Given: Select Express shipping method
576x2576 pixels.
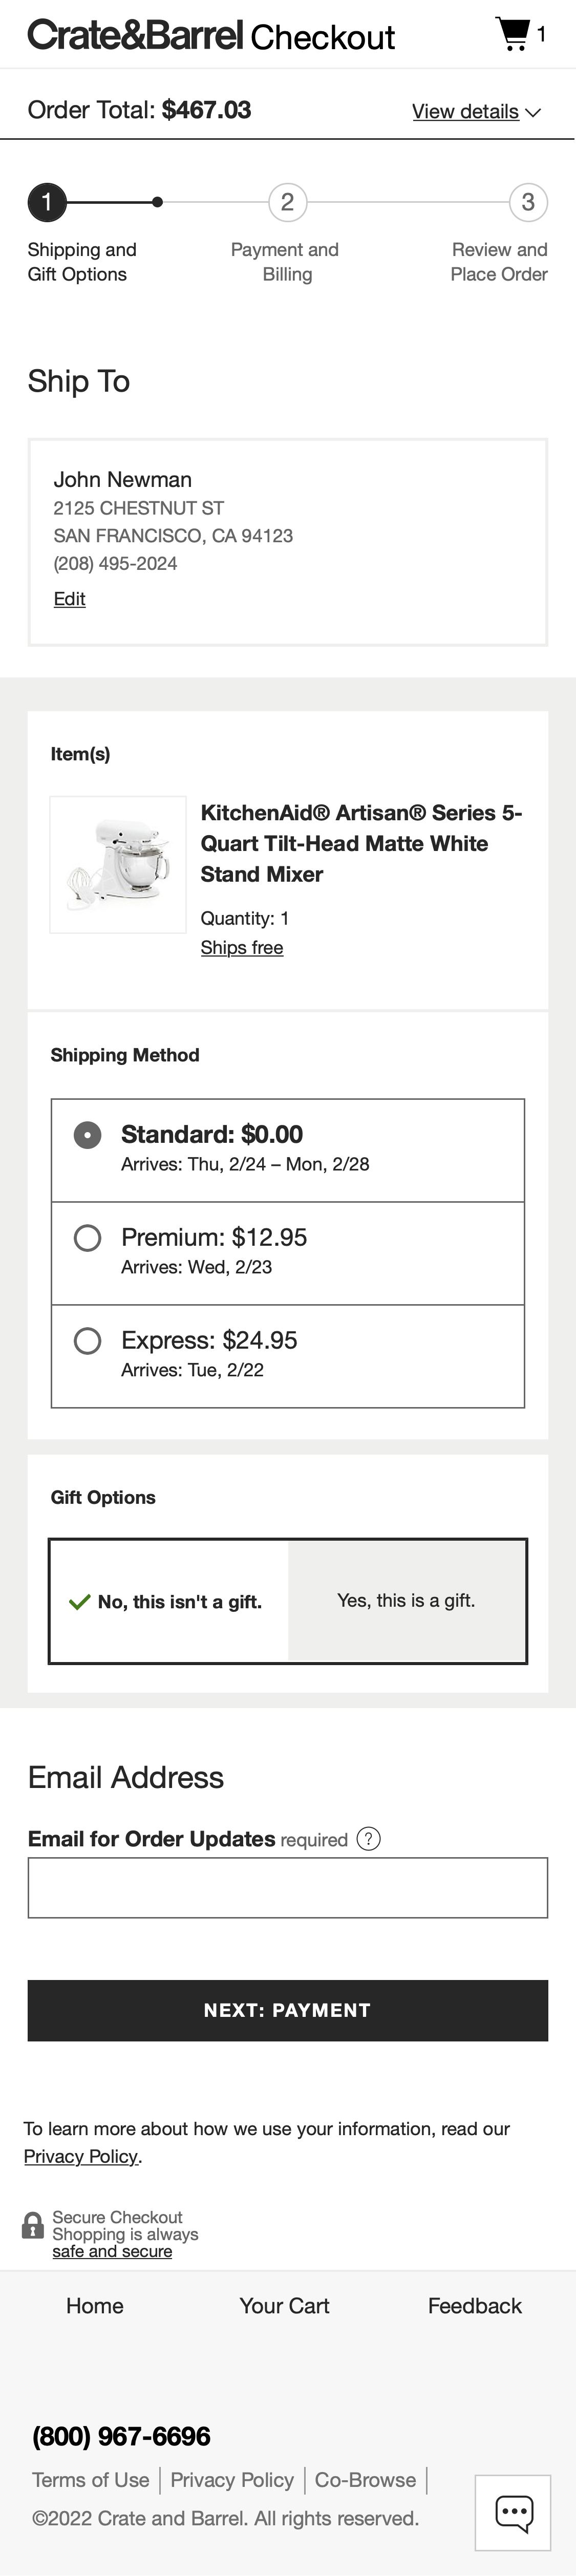Looking at the screenshot, I should pyautogui.click(x=88, y=1340).
